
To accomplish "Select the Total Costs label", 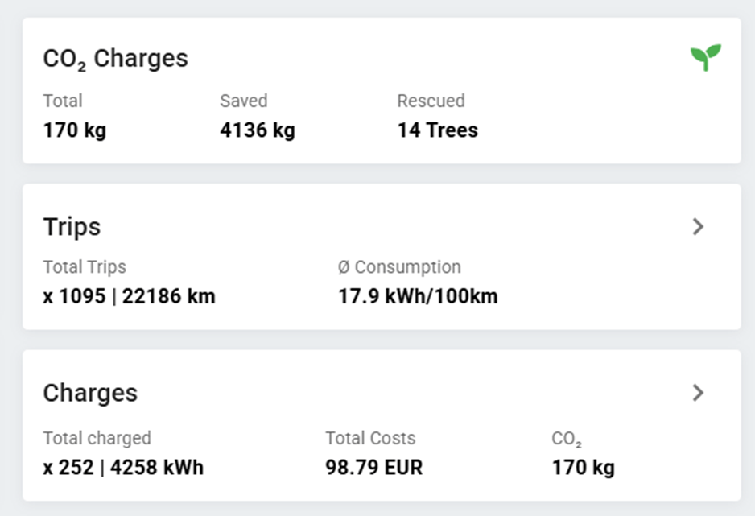I will (370, 438).
